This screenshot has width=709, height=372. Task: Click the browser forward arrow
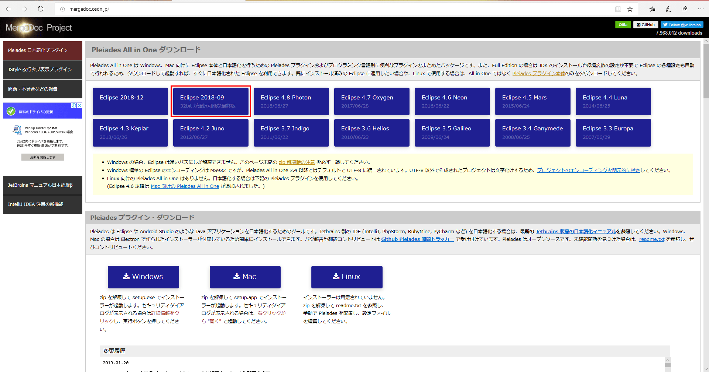click(24, 9)
